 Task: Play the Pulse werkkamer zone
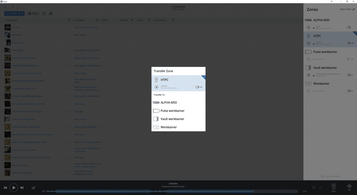tap(308, 59)
